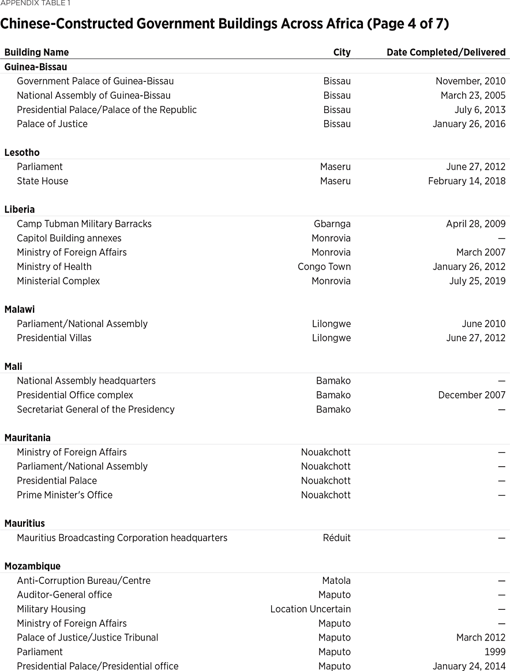Click the "Palace of Justice/Justice Tribunal" row
The height and width of the screenshot is (671, 510).
point(88,638)
